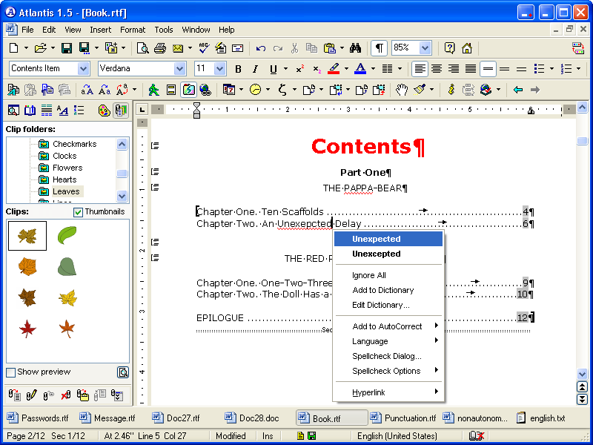Click the Copy icon in the toolbar
Viewport: 593px width, 445px height.
click(x=311, y=48)
